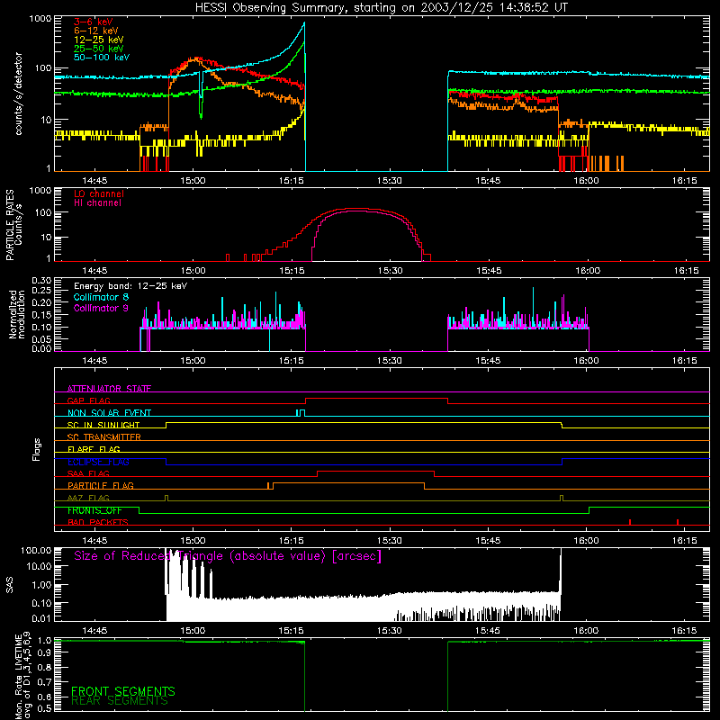The height and width of the screenshot is (720, 720).
Task: Click the 1000 y-axis value of counts panel
Action: (40, 19)
